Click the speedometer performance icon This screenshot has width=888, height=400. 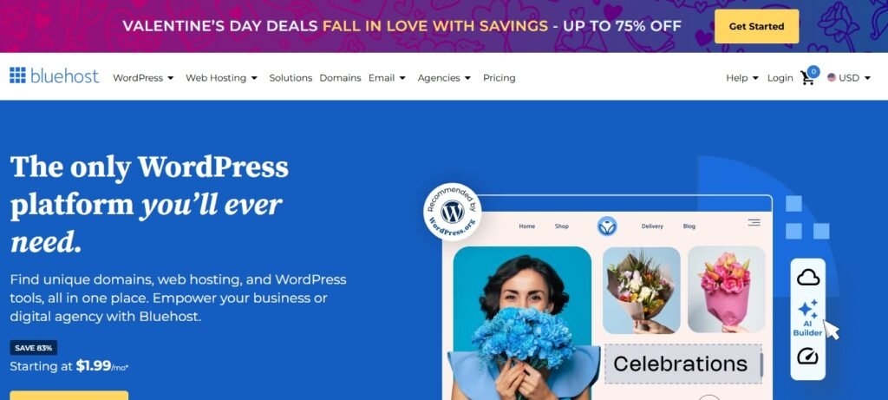(807, 357)
